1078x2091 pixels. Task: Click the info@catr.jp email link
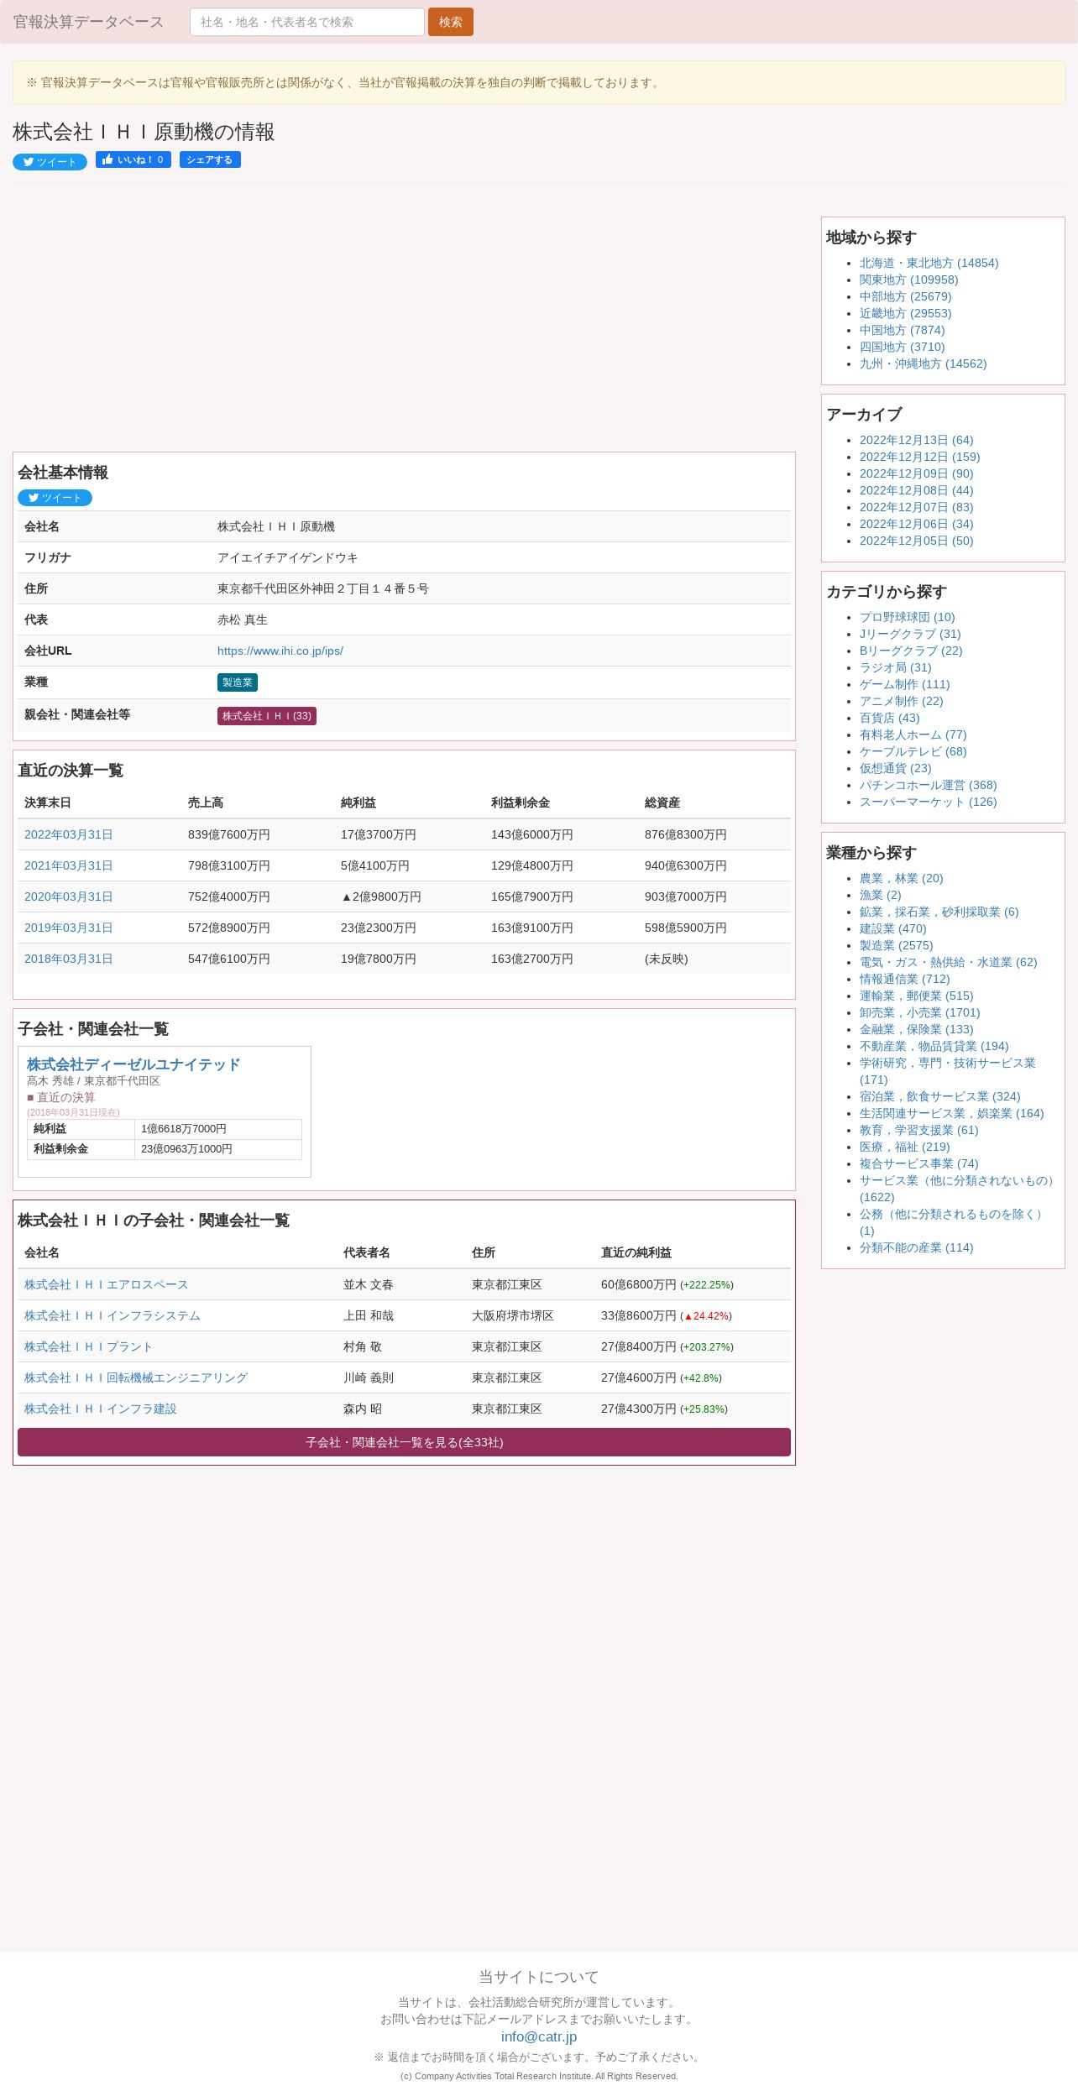[539, 2036]
